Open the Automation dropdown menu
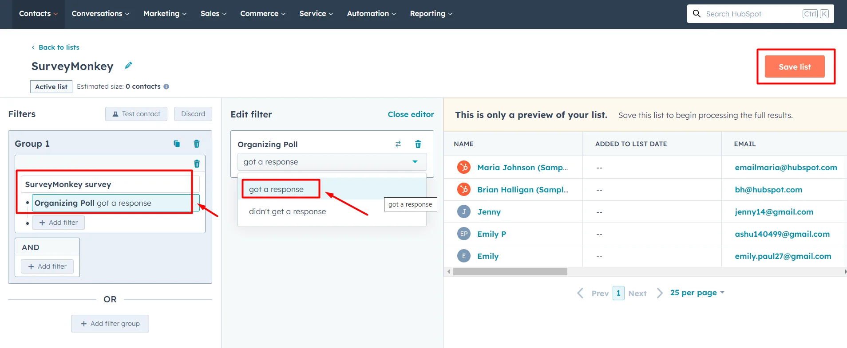The width and height of the screenshot is (847, 348). (x=371, y=14)
